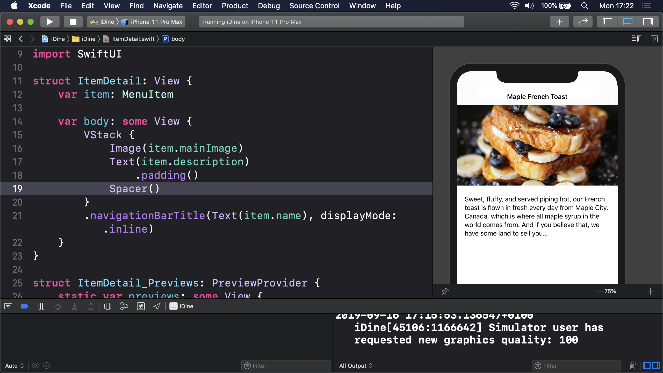
Task: Zoom in canvas with plus button
Action: point(650,291)
